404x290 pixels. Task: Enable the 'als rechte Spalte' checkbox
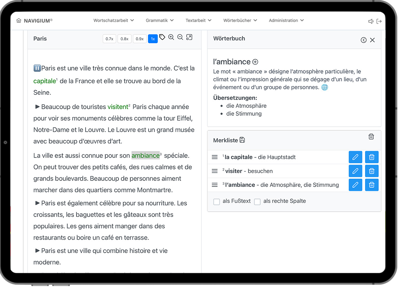[x=257, y=202]
